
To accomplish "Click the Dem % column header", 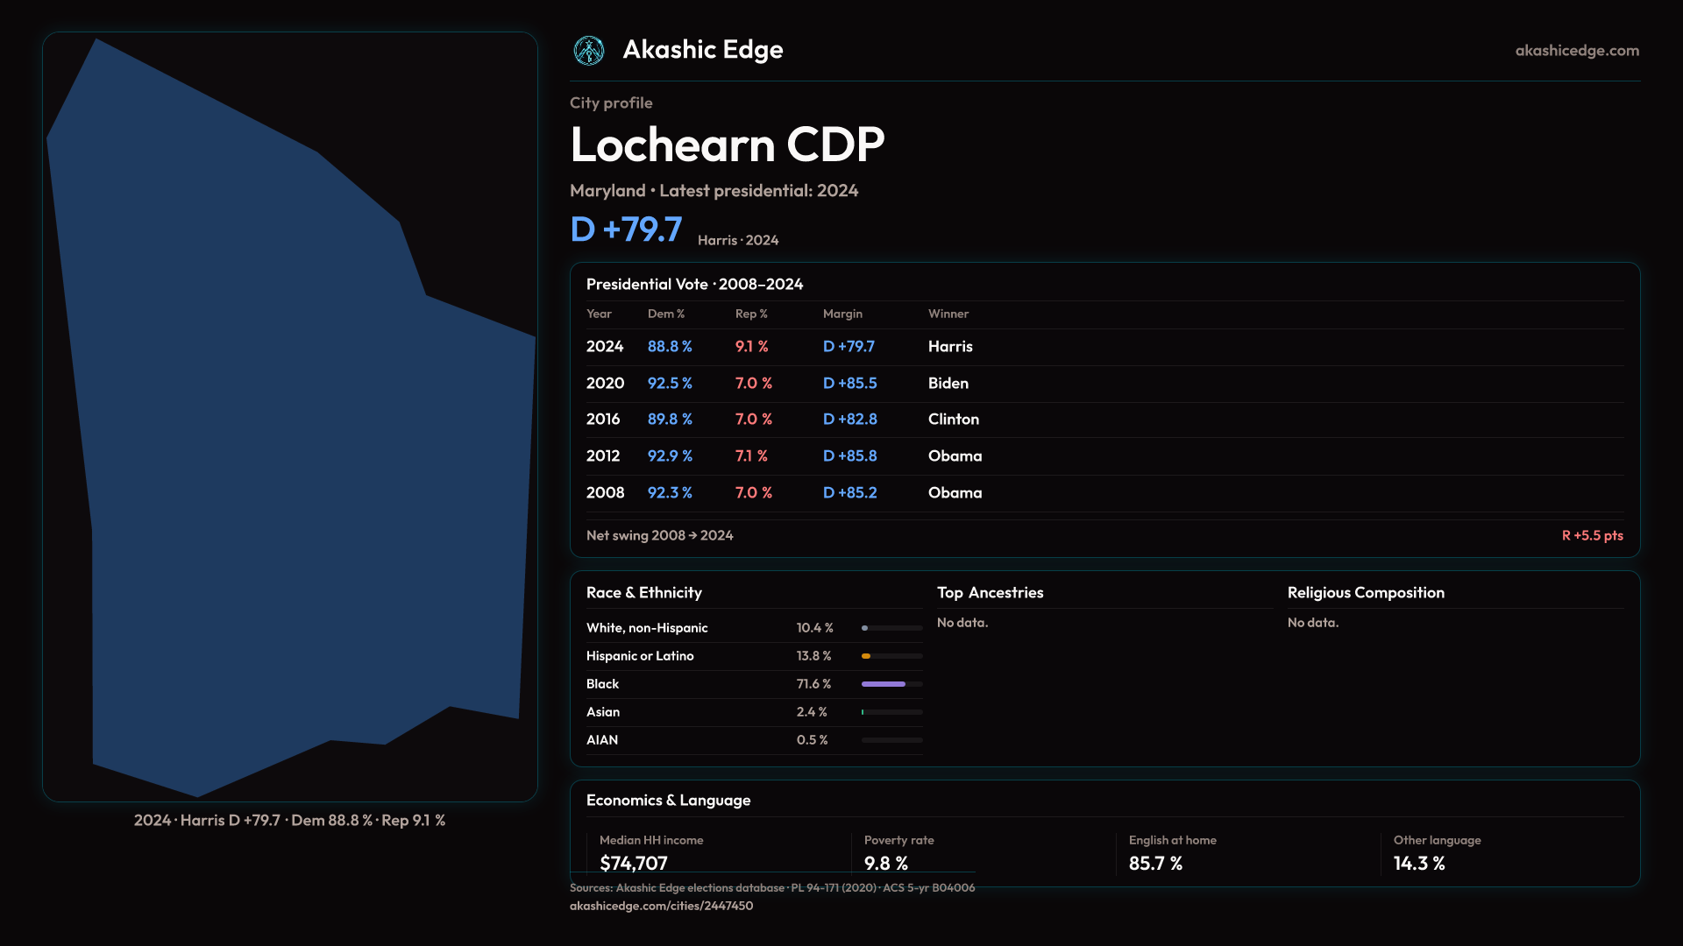I will (666, 314).
